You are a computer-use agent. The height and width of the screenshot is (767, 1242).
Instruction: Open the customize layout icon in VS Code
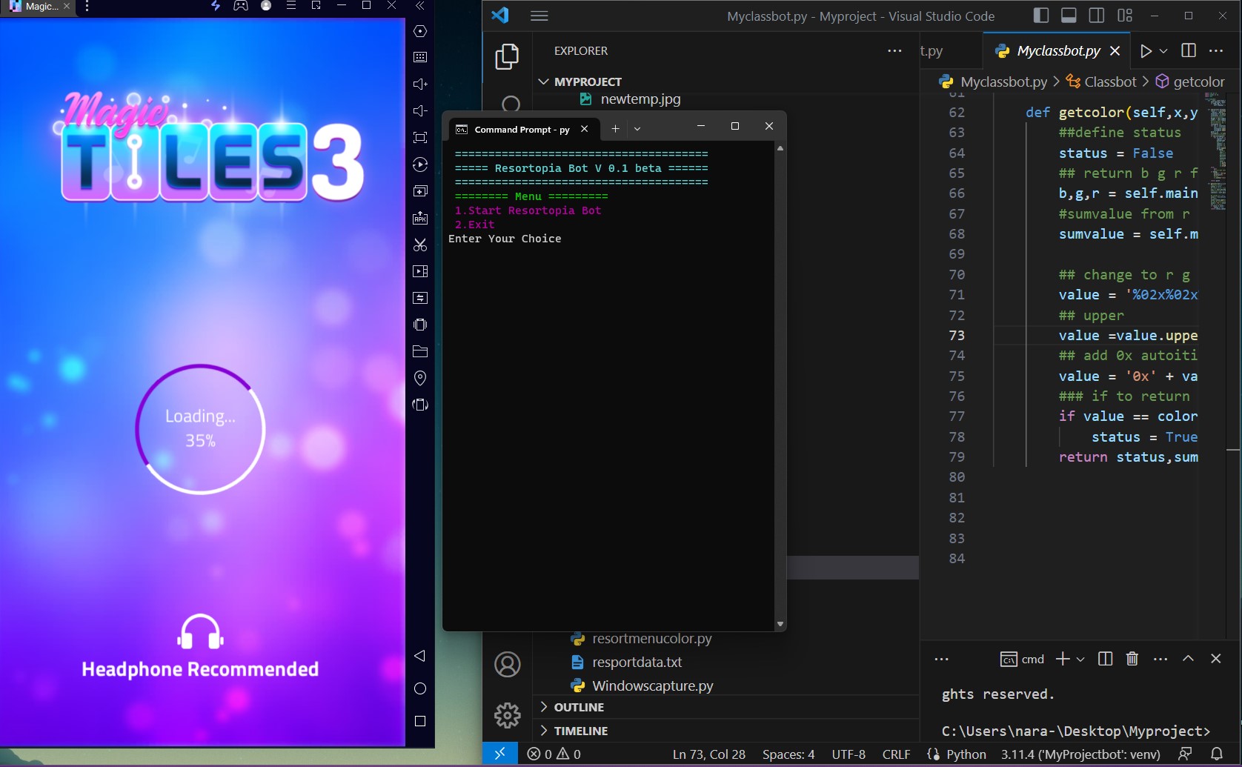(x=1125, y=16)
